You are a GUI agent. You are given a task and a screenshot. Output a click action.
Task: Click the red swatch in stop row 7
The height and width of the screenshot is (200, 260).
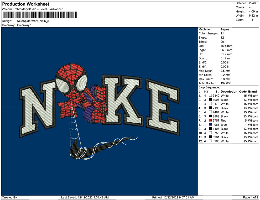tap(210, 120)
